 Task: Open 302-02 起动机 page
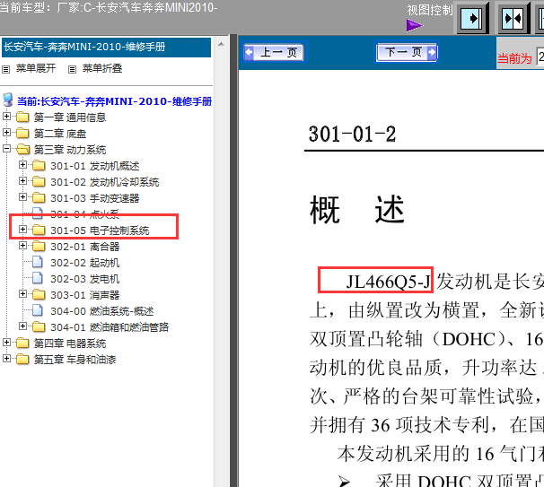[x=85, y=263]
